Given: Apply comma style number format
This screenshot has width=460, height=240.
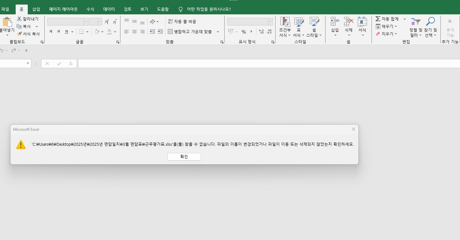Looking at the screenshot, I should click(251, 32).
